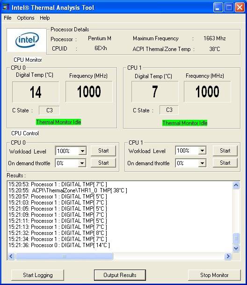Click CPU 0 frequency value 1000
Screen dimensions: 247x285
coord(89,92)
